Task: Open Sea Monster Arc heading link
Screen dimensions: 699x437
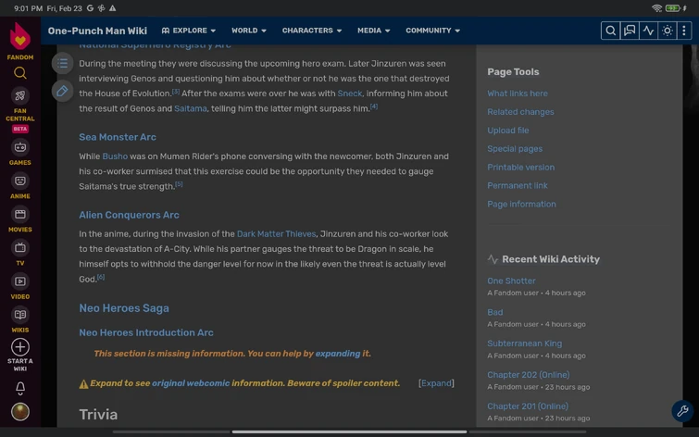Action: tap(118, 137)
